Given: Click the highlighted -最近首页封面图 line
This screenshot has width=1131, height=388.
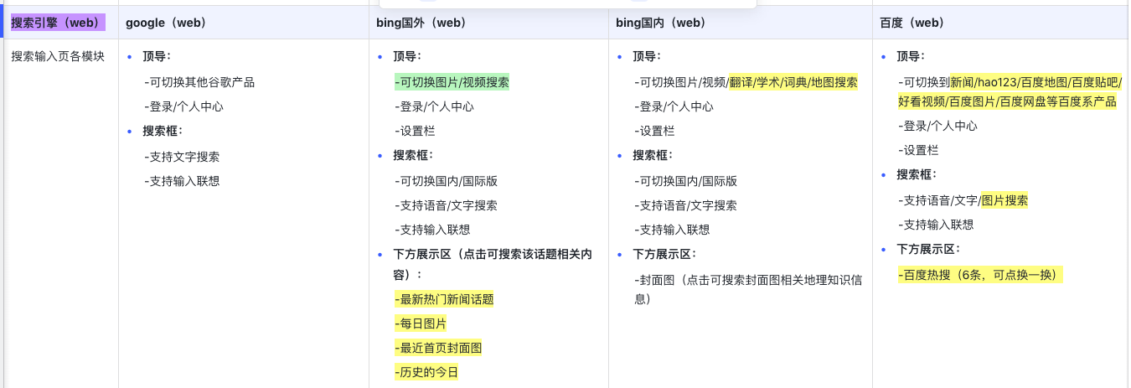Looking at the screenshot, I should (438, 348).
